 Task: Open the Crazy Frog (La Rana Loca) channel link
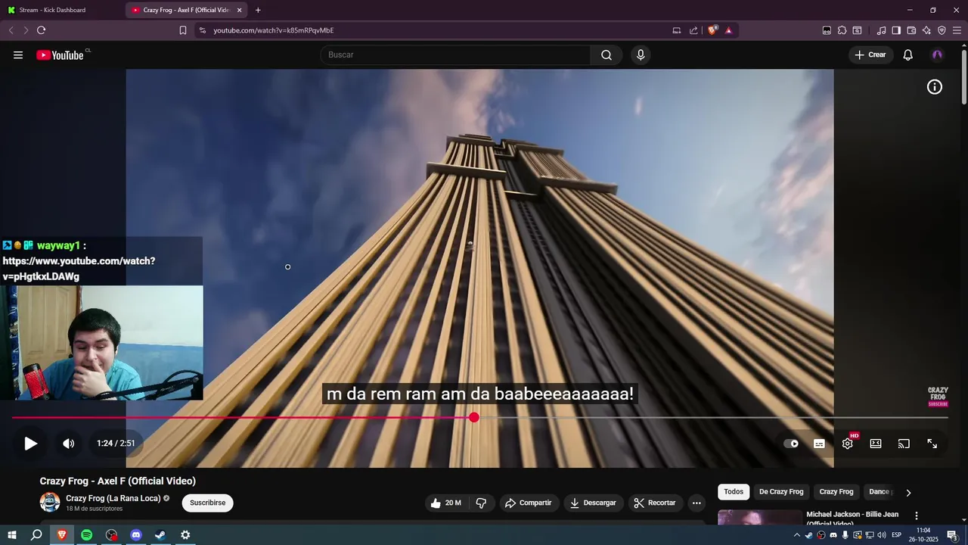(113, 498)
